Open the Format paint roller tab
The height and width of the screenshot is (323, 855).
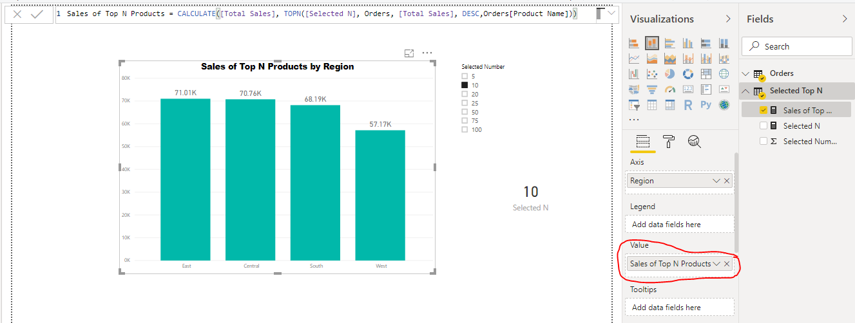coord(669,142)
